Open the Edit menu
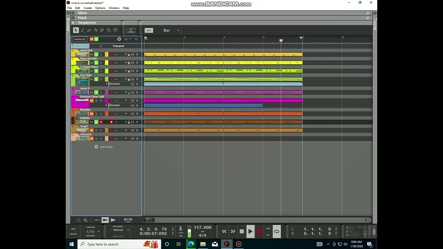The image size is (443, 249). (78, 8)
